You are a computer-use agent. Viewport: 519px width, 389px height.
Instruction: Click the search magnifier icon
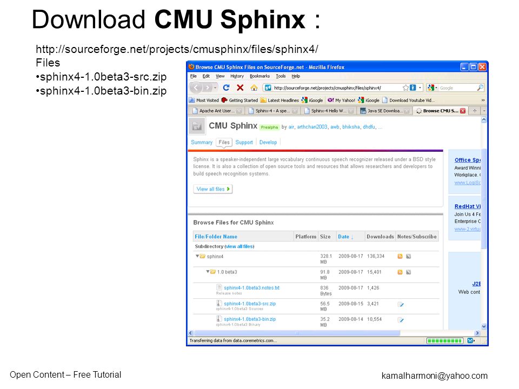[x=480, y=88]
